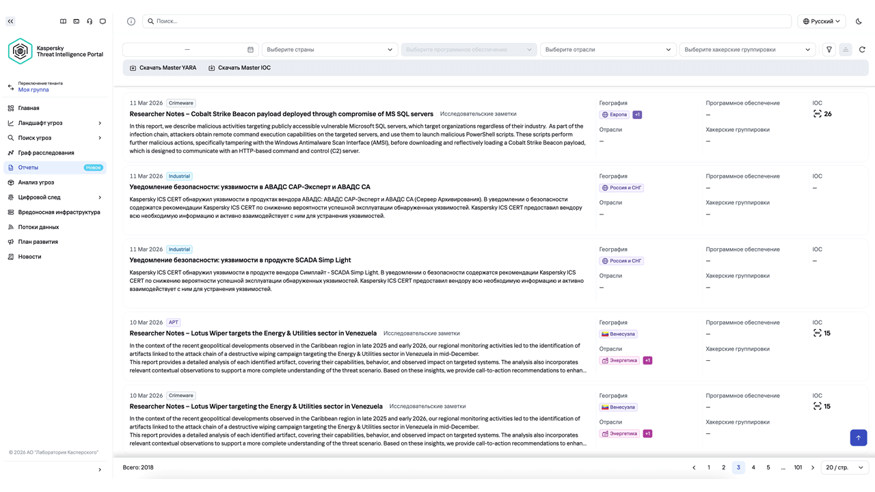875x492 pixels.
Task: Click the clear filters icon next to funnel
Action: click(x=846, y=49)
